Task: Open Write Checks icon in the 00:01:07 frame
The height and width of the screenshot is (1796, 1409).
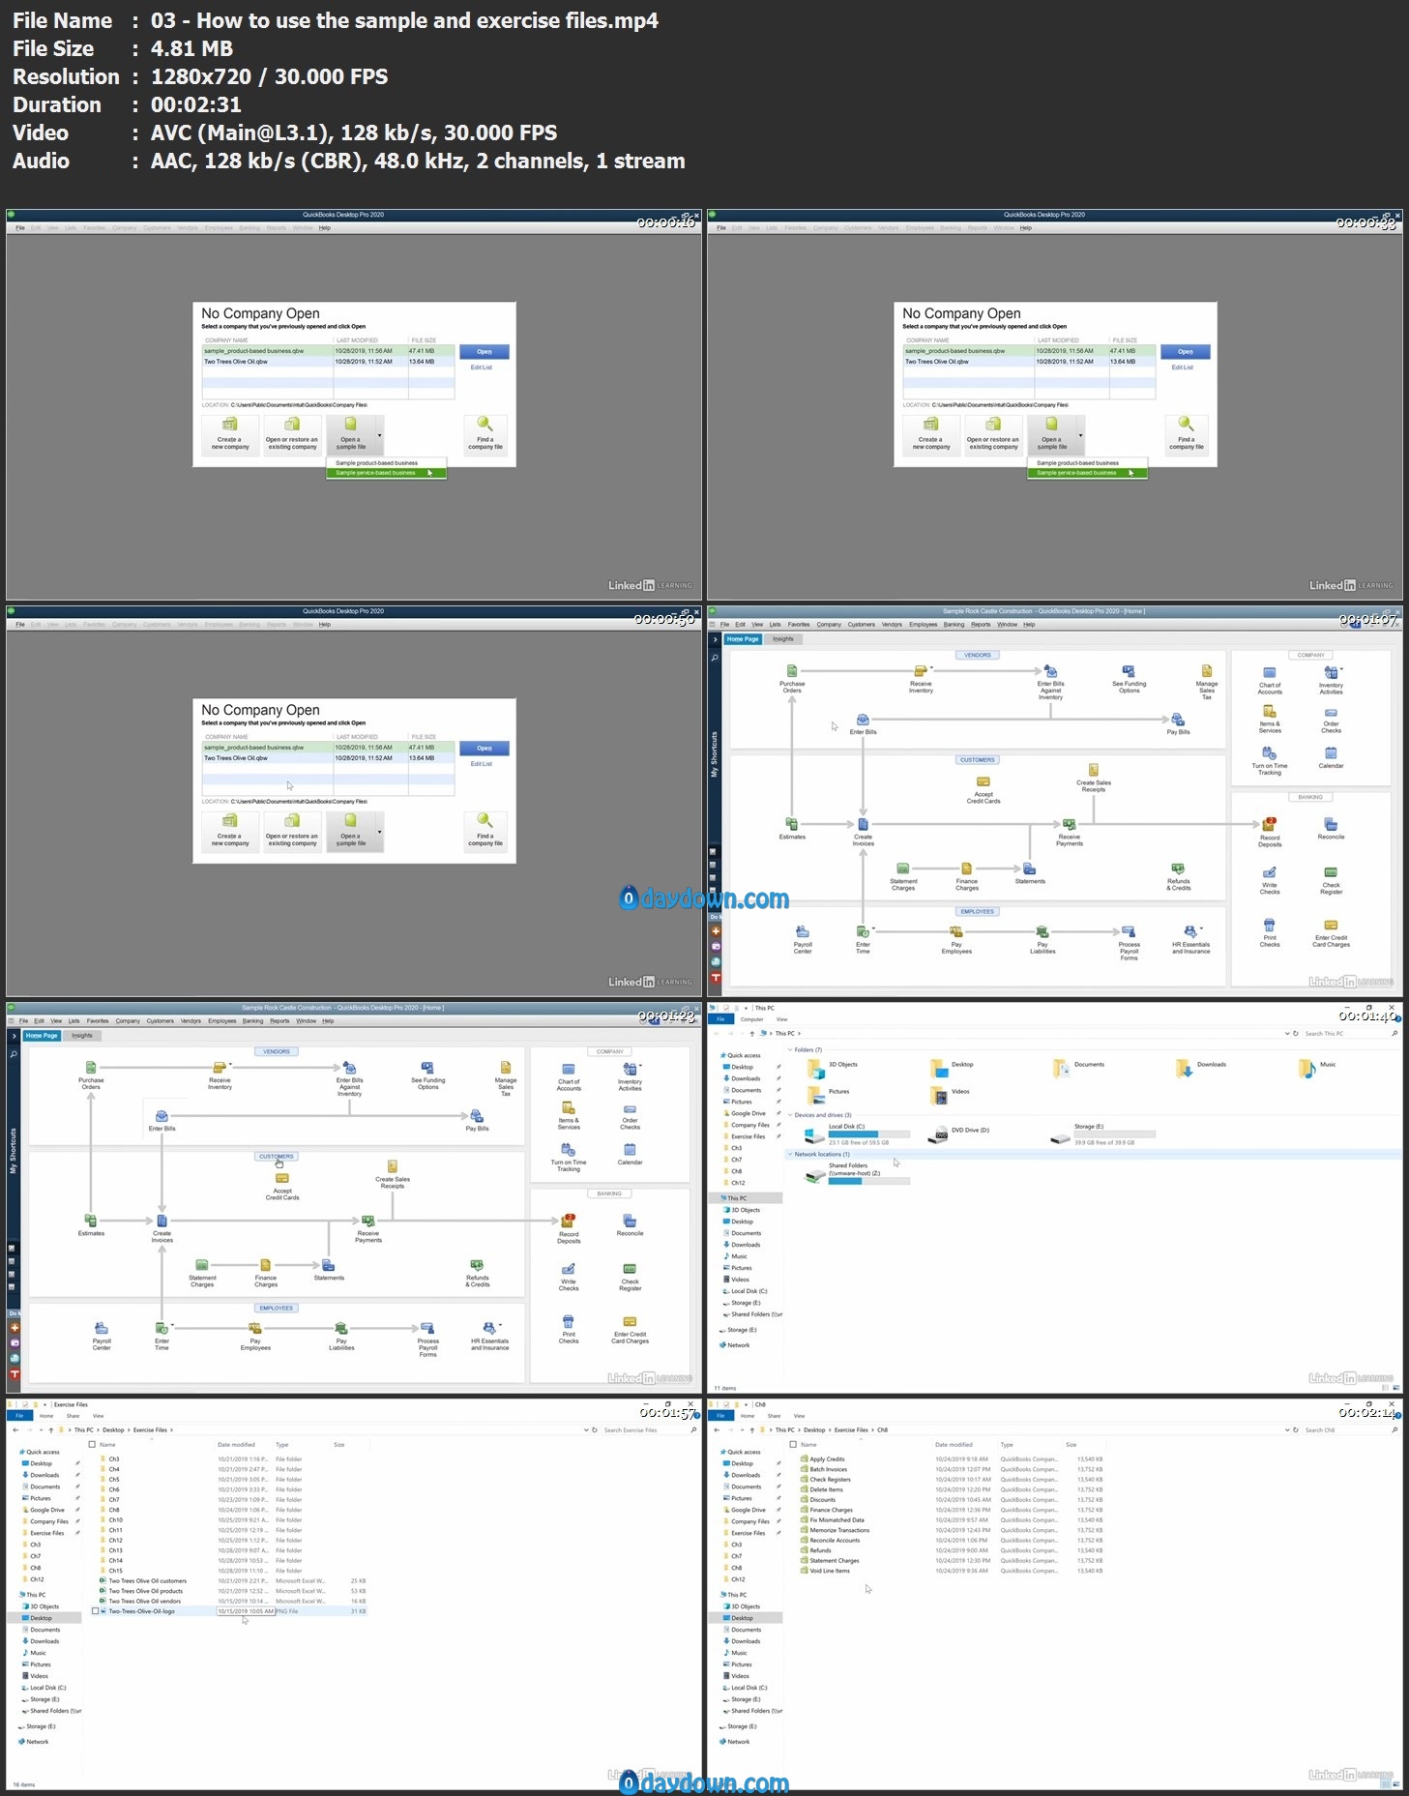Action: pos(1270,872)
